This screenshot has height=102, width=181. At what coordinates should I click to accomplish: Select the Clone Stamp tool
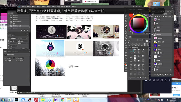[x=126, y=31]
